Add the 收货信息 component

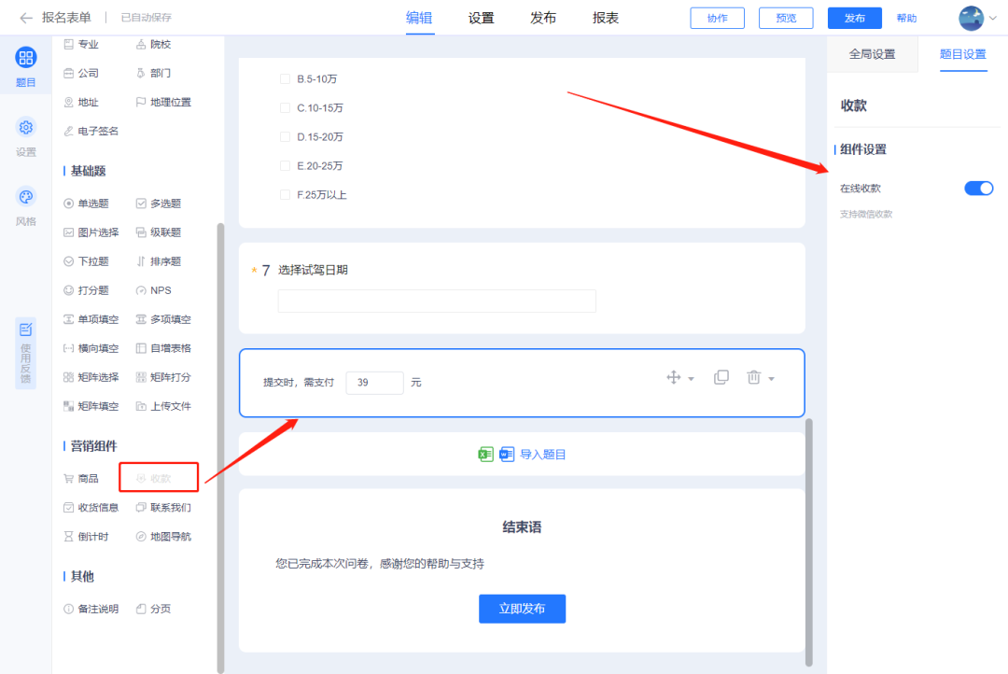(x=91, y=508)
